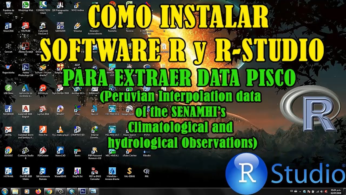Screen dimensions: 346x195
Task: Launch Word 2016 from desktop
Action: [8, 27]
